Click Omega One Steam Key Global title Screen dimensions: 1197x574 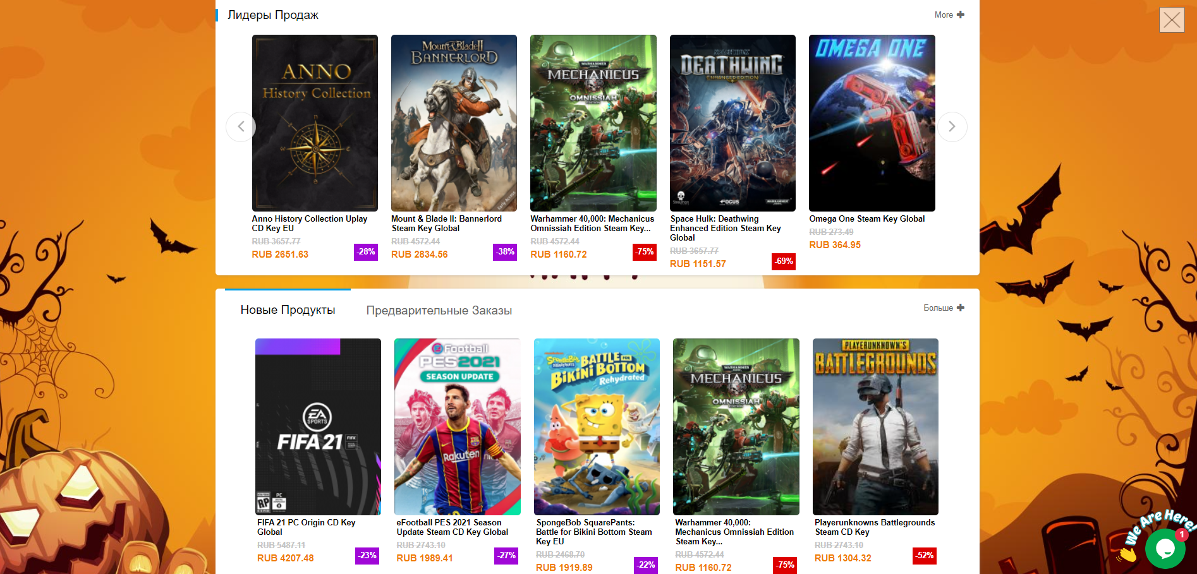pos(867,218)
